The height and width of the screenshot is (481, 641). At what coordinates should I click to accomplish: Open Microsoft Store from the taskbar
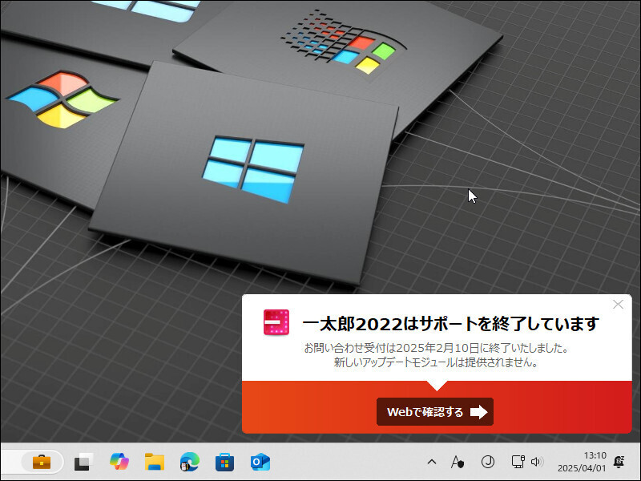[x=225, y=463]
